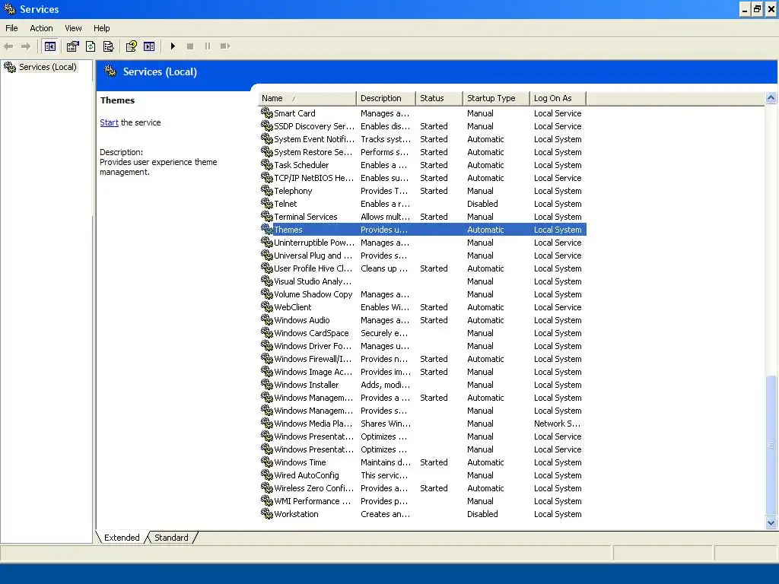Click Network S... log on entry
This screenshot has width=779, height=584.
(557, 423)
